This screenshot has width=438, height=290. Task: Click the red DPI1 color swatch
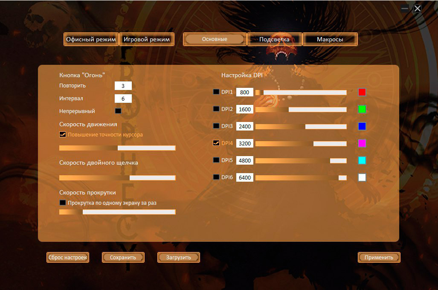(362, 92)
